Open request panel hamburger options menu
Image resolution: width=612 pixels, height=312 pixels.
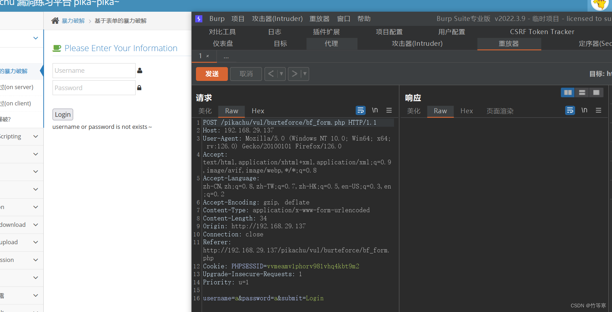(389, 110)
